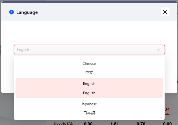The width and height of the screenshot is (178, 125).
Task: Click the red indicator below J4
Action: (167, 115)
